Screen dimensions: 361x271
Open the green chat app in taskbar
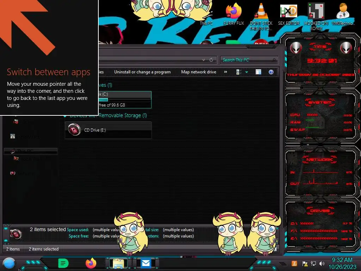coord(63,263)
